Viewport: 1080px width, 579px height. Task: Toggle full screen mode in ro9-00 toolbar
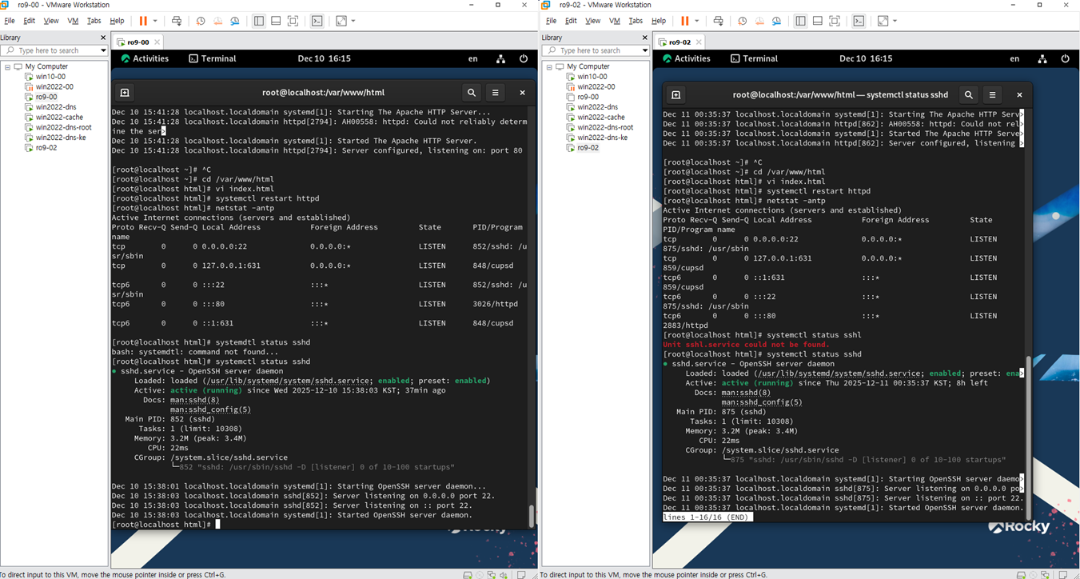pos(293,21)
